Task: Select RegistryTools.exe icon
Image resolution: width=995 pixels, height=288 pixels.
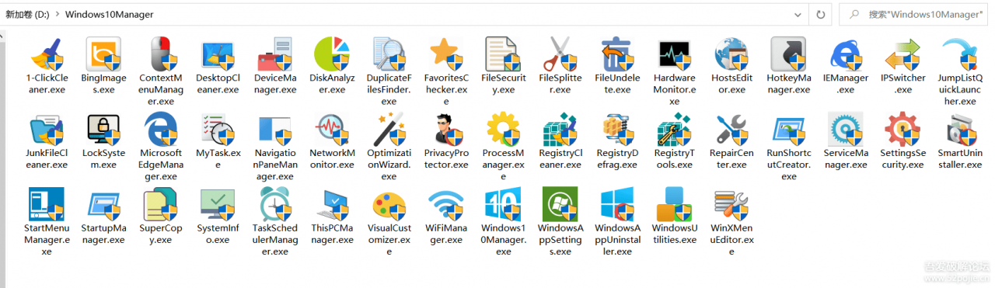Action: [675, 129]
